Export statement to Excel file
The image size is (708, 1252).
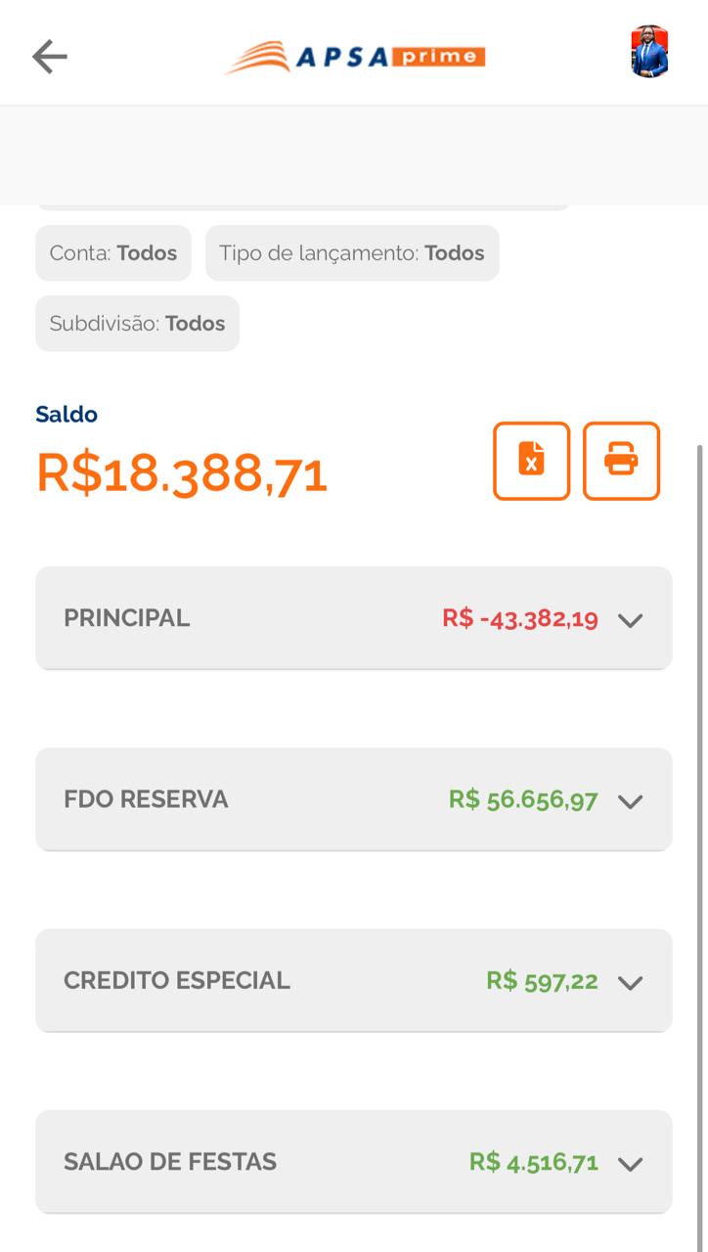(531, 461)
